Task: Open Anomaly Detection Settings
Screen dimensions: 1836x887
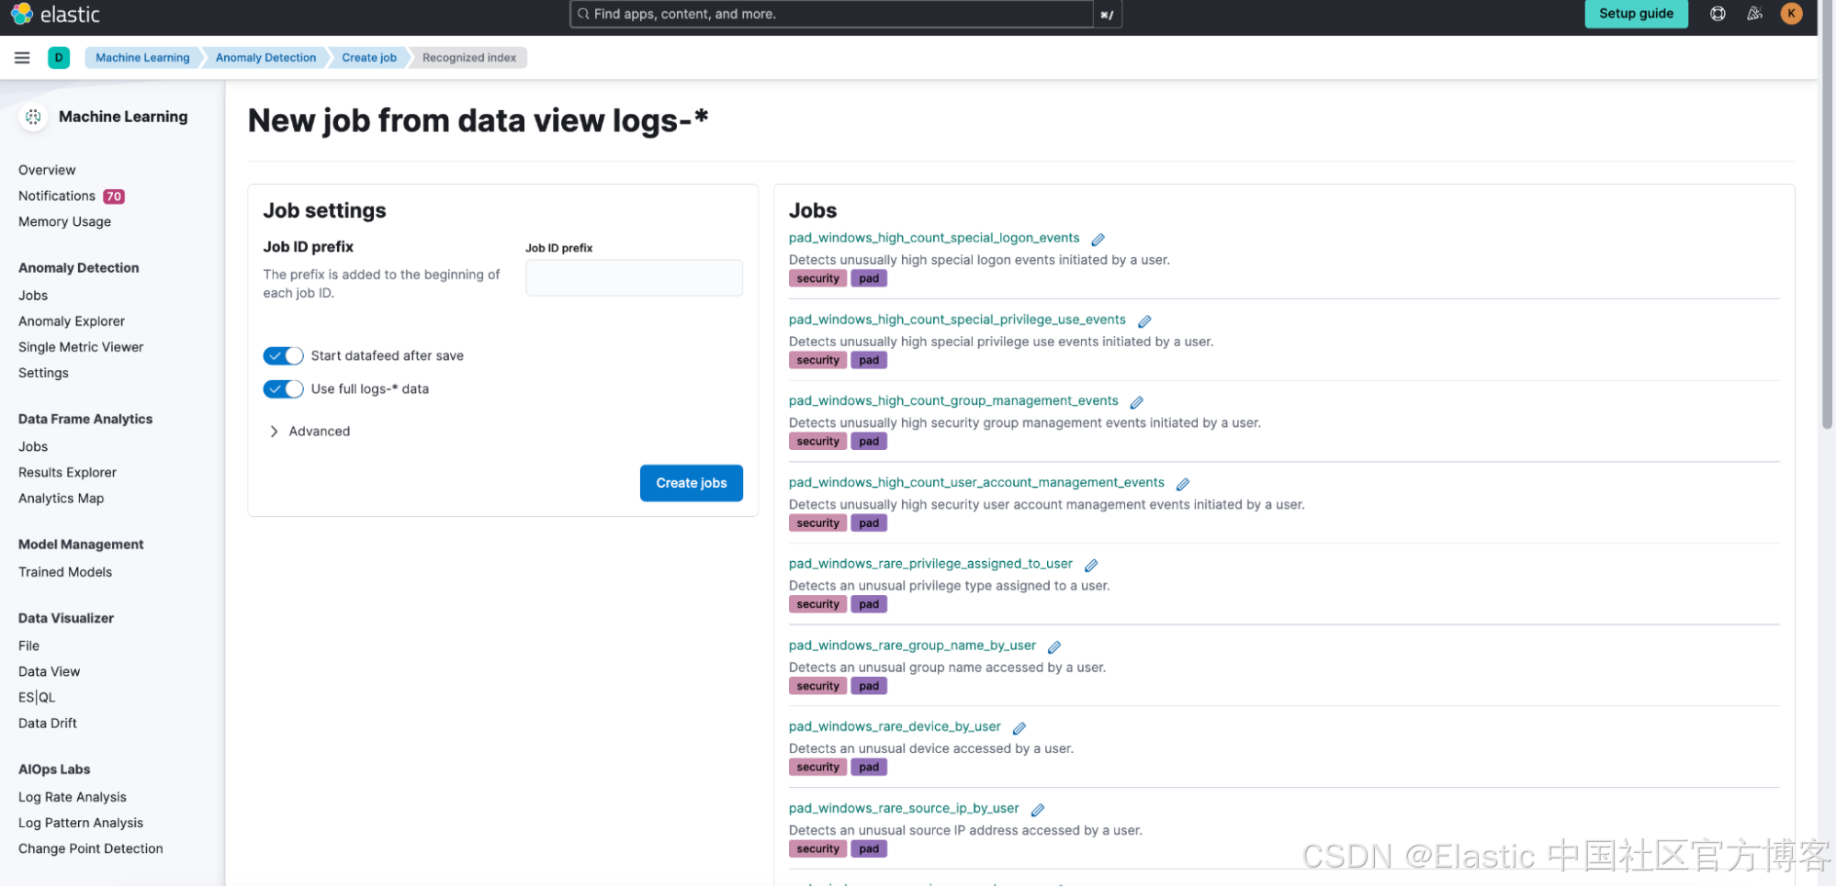Action: click(43, 373)
